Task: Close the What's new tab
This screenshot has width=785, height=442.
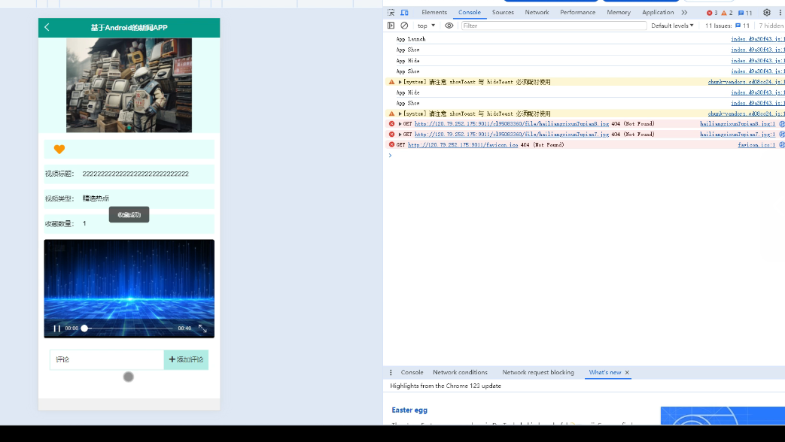Action: (x=627, y=373)
